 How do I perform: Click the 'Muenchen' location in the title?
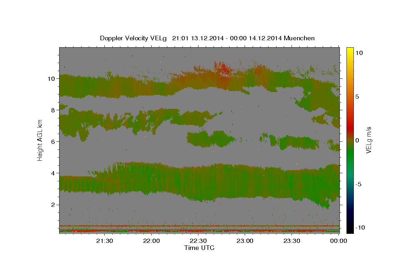[299, 38]
